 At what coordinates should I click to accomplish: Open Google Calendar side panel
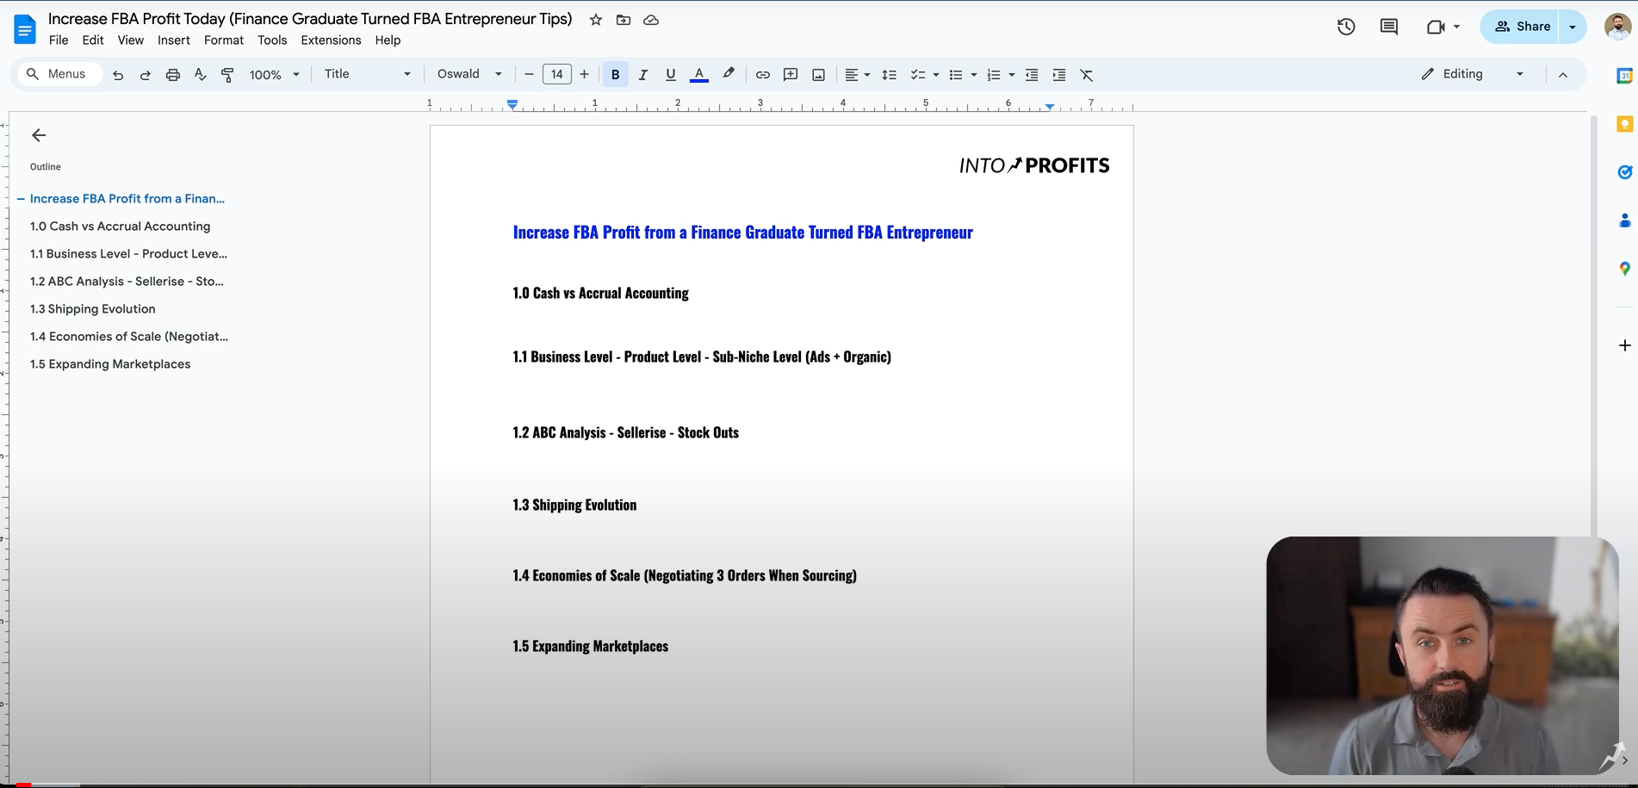click(1624, 76)
